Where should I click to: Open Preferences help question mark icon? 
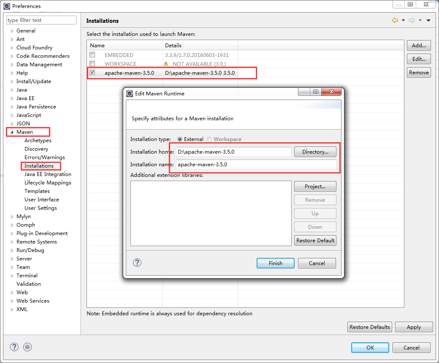pyautogui.click(x=14, y=347)
